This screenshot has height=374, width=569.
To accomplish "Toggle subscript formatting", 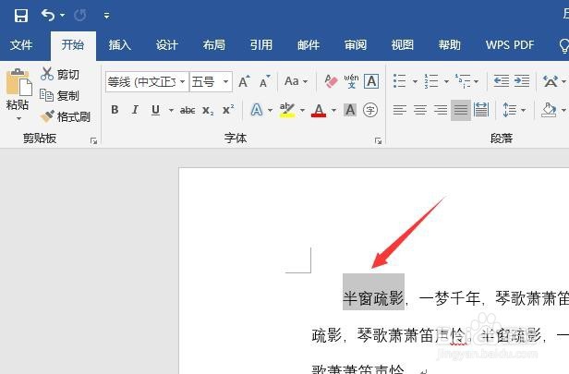I will point(208,110).
